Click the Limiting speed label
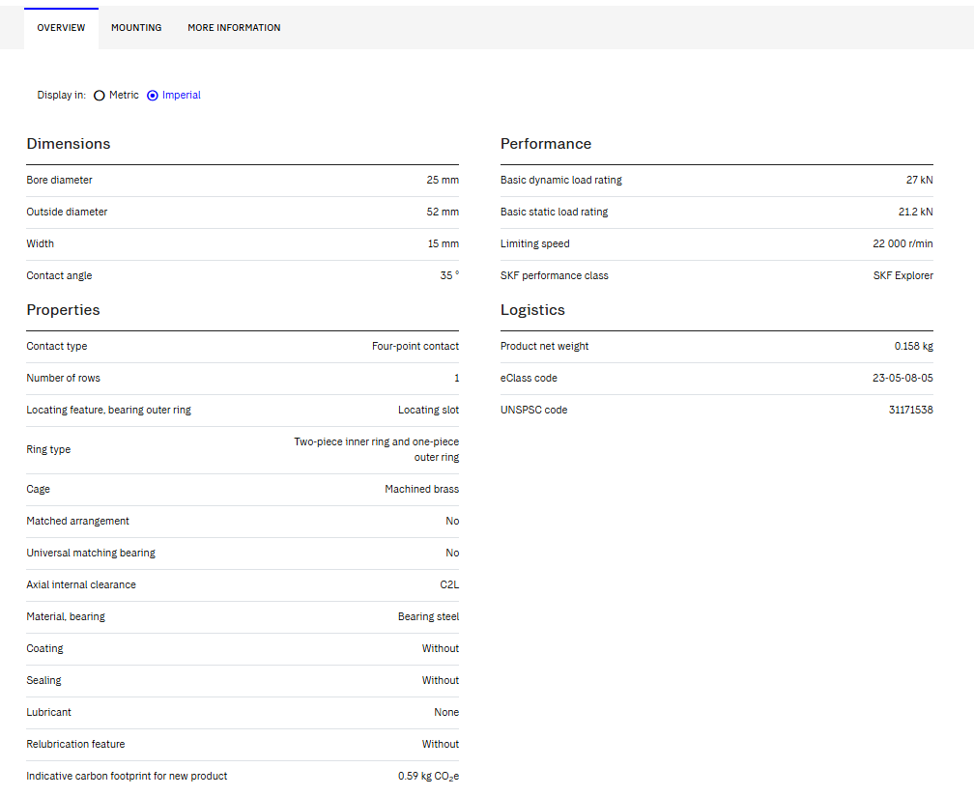Viewport: 974px width, 796px height. tap(535, 244)
